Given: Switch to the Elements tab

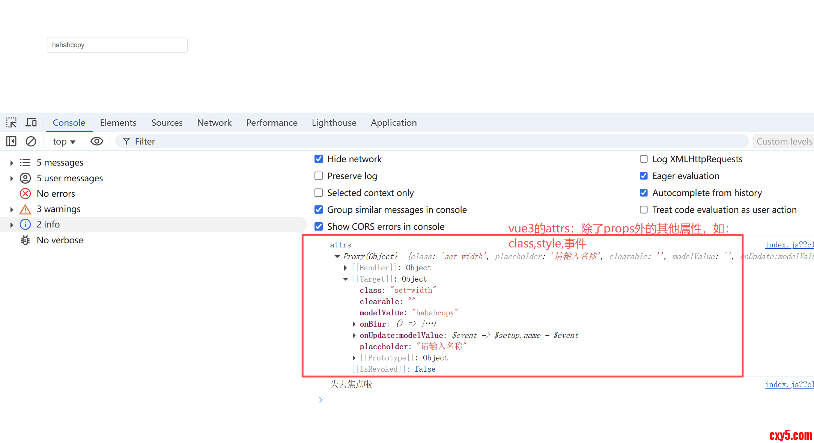Looking at the screenshot, I should (118, 123).
